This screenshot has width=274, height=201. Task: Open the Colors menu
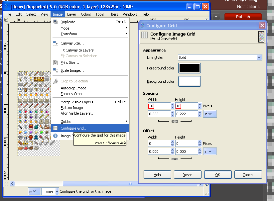86,14
